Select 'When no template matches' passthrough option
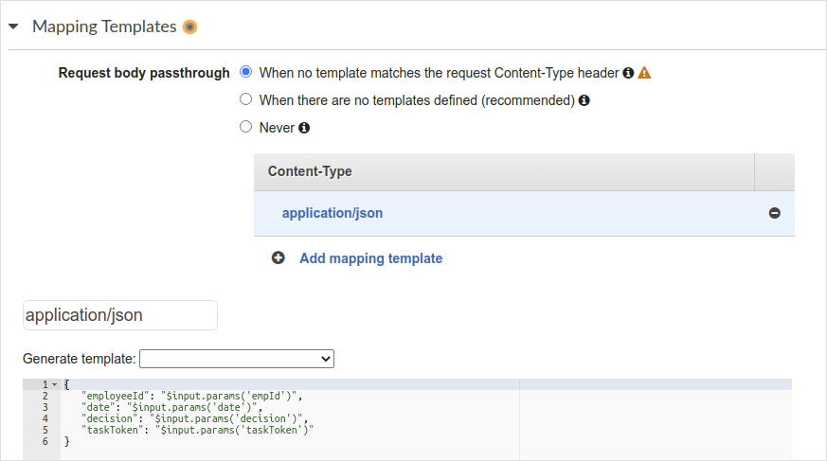This screenshot has height=461, width=827. coord(245,72)
